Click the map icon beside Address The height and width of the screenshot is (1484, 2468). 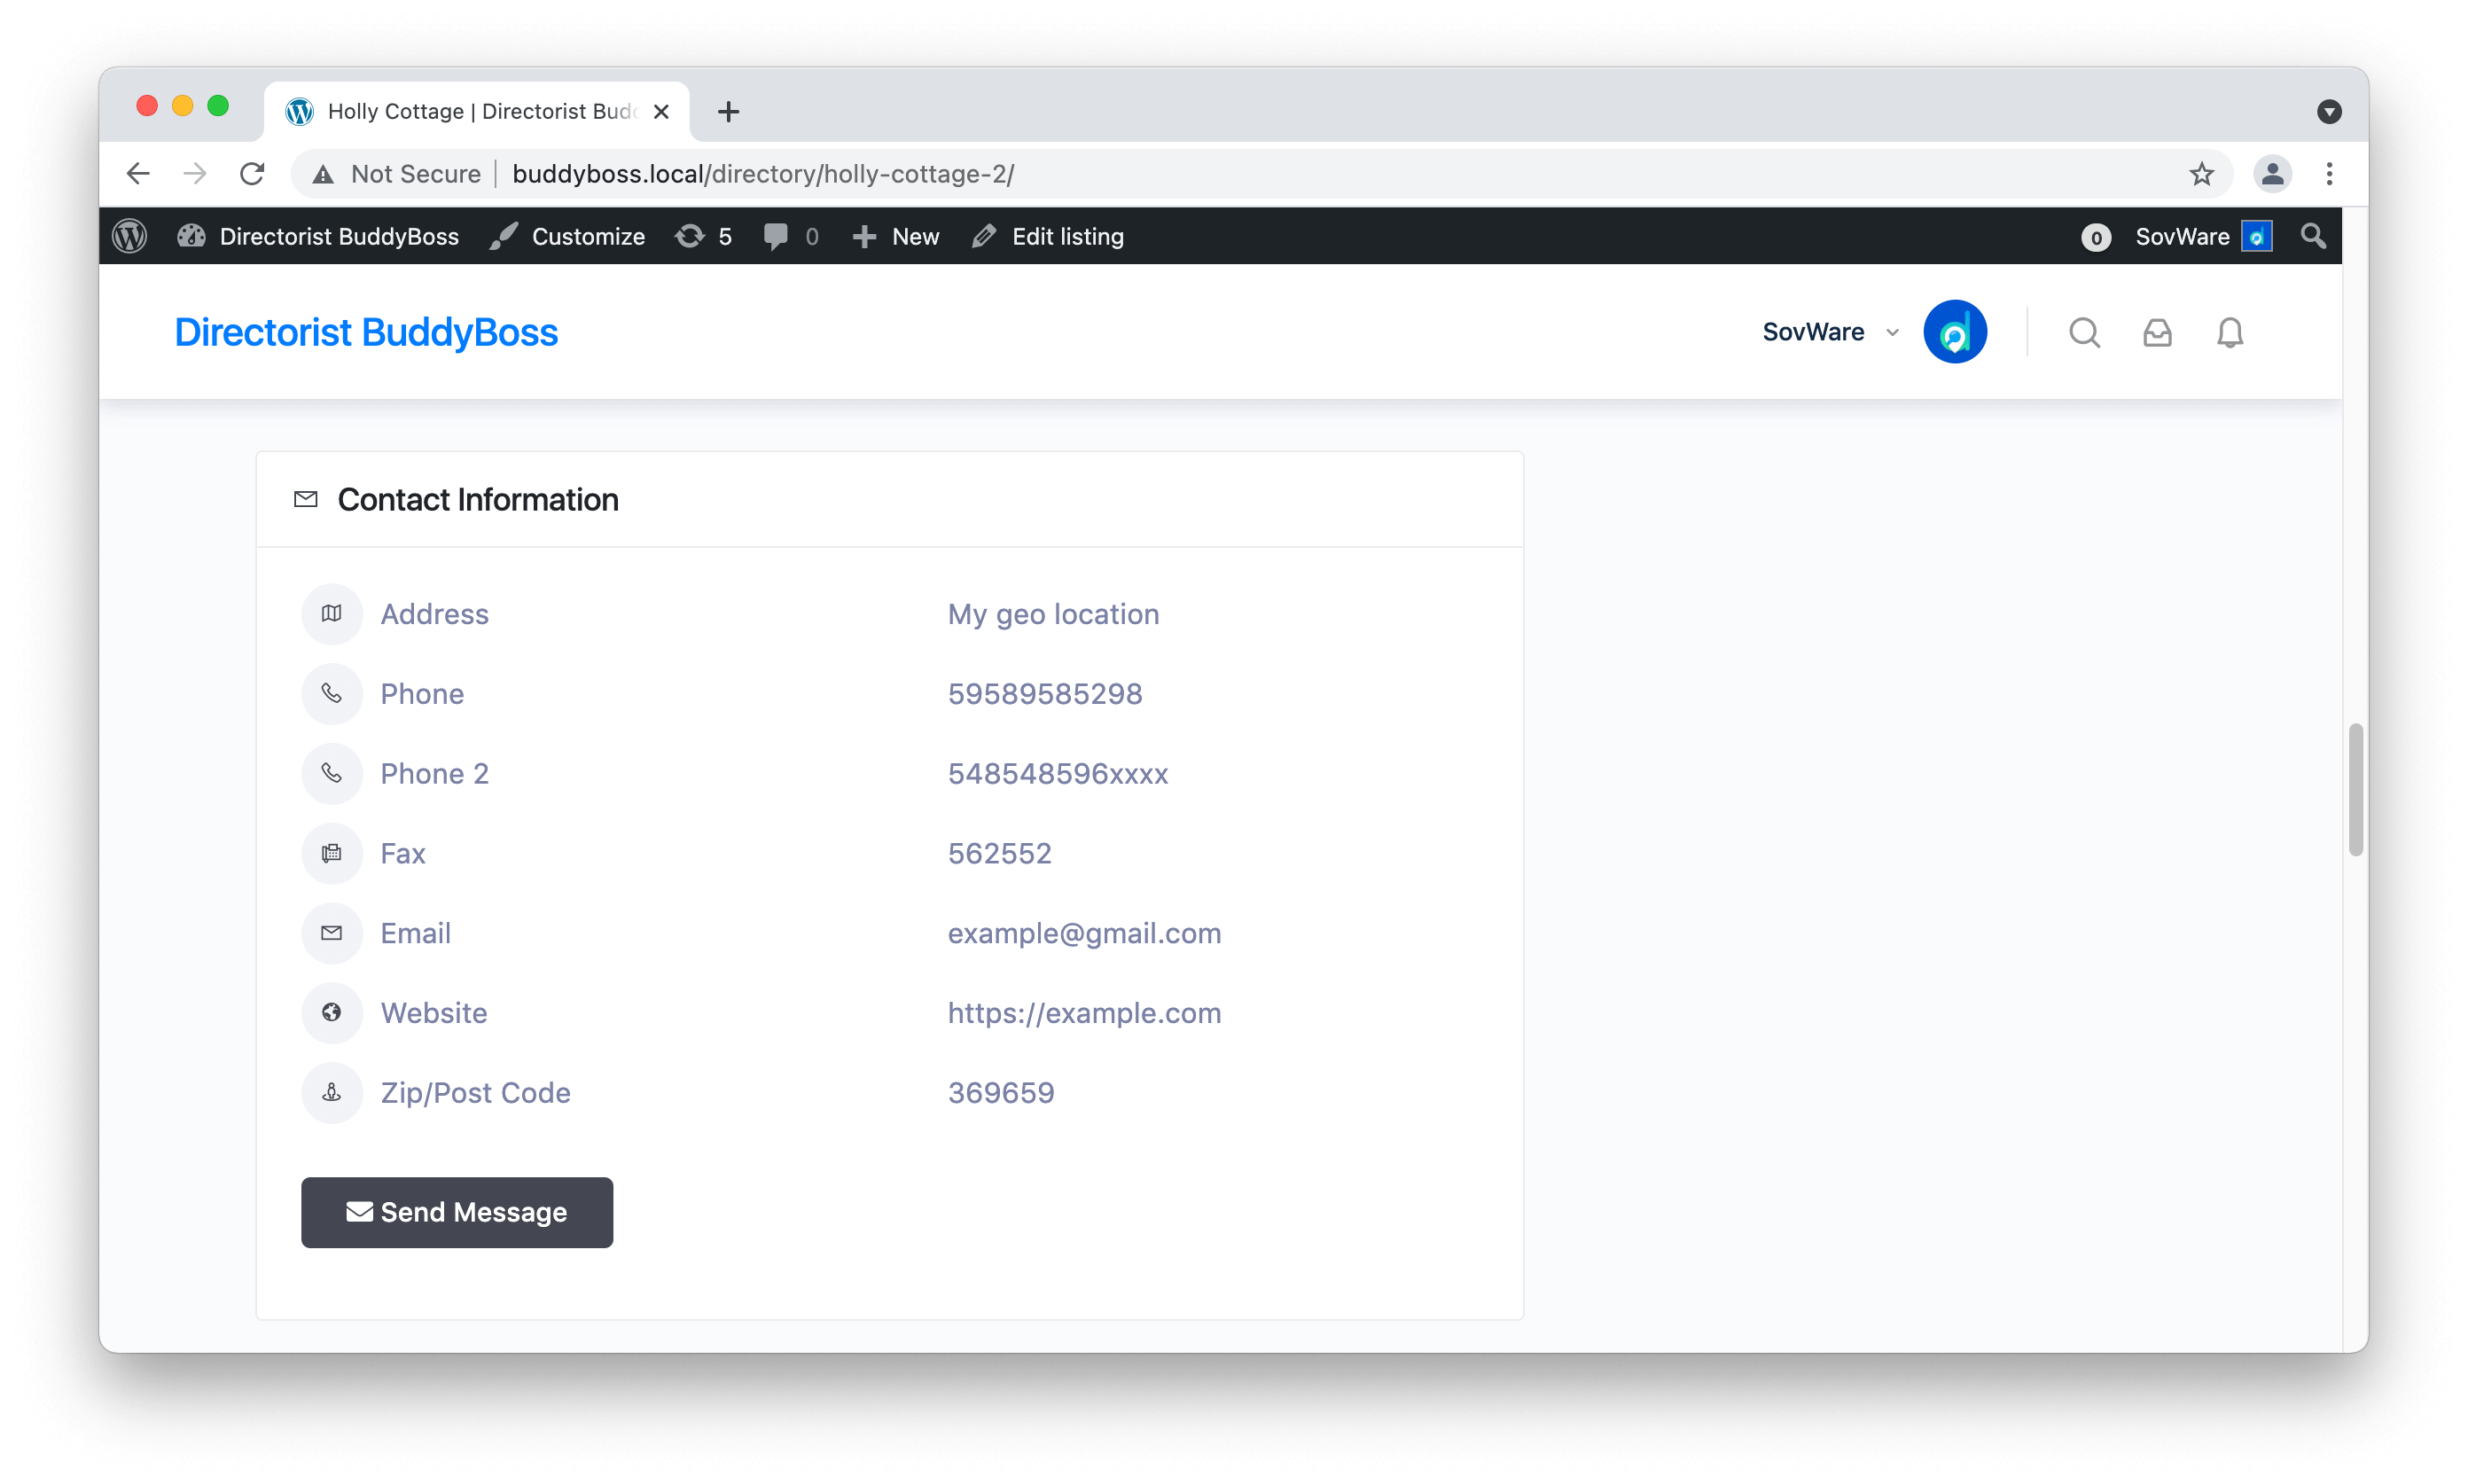click(x=331, y=613)
